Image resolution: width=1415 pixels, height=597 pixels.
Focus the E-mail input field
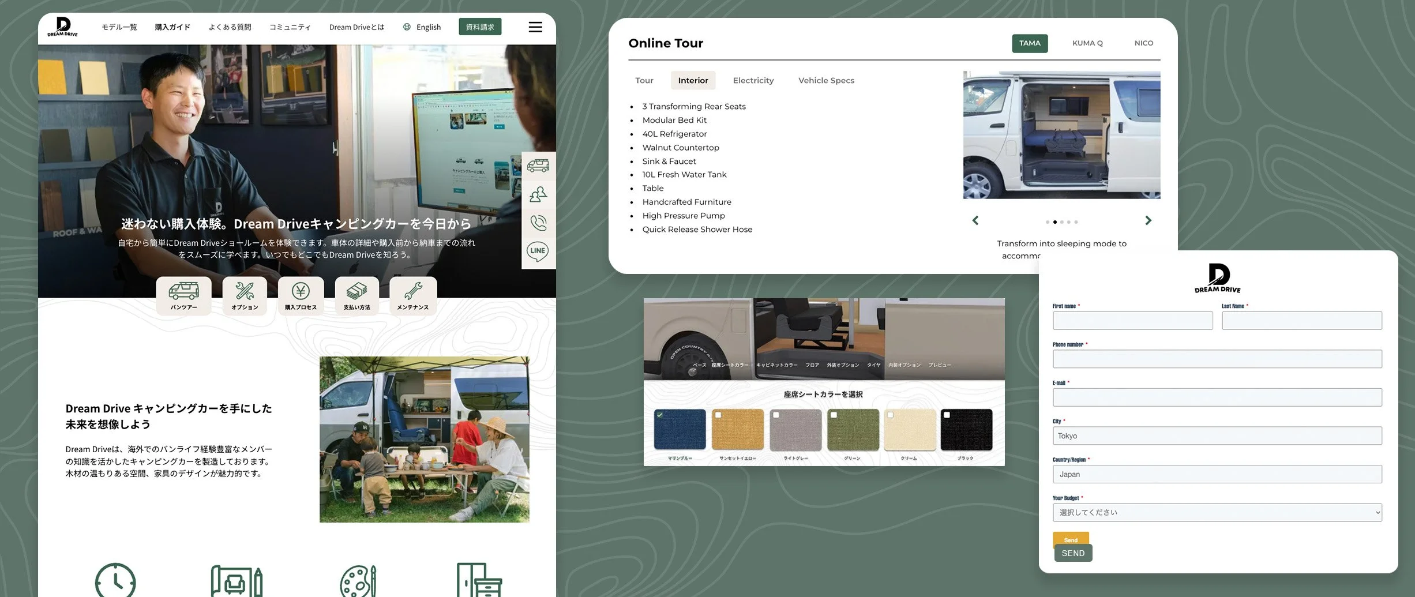(1217, 397)
